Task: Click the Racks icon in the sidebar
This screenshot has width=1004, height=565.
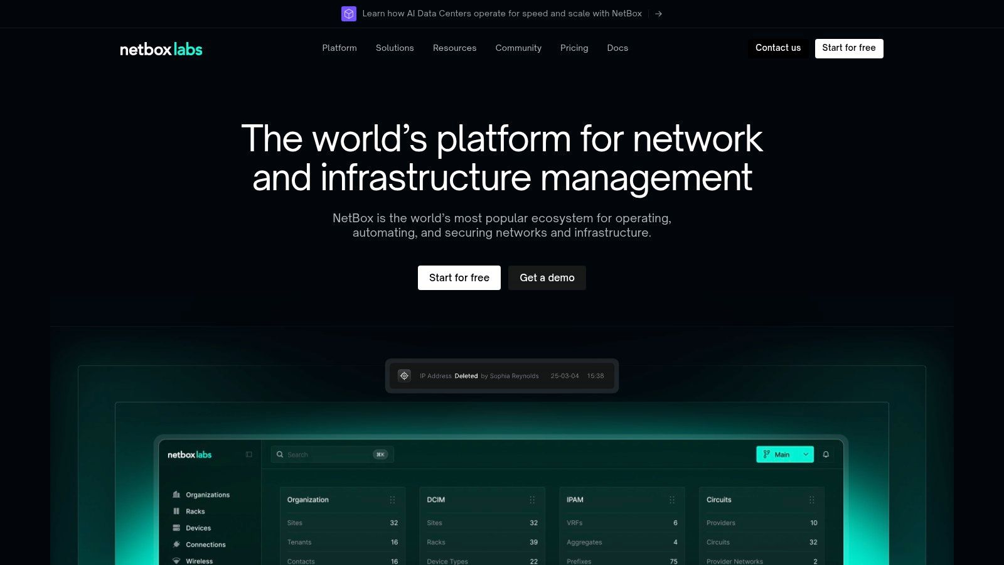Action: click(176, 511)
